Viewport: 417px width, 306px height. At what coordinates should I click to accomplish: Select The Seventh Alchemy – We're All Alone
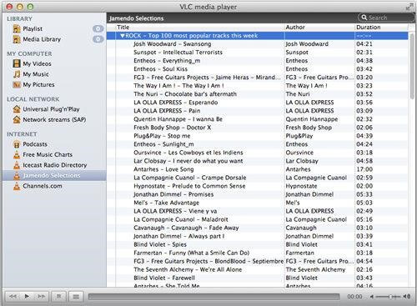188,269
